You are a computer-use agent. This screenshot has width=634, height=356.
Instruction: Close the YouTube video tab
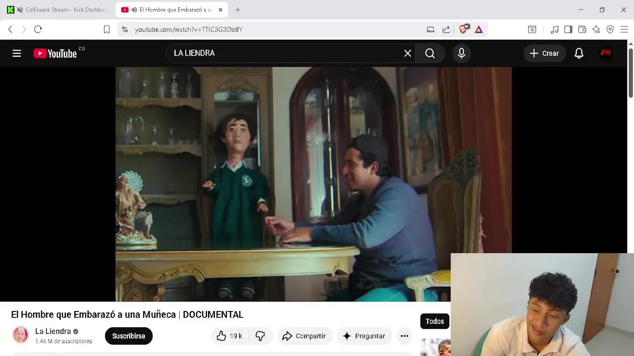[x=220, y=10]
